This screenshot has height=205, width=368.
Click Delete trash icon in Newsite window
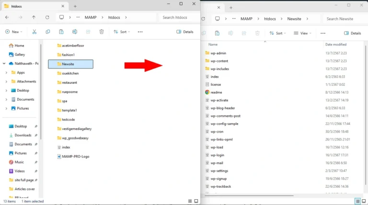[x=257, y=33]
